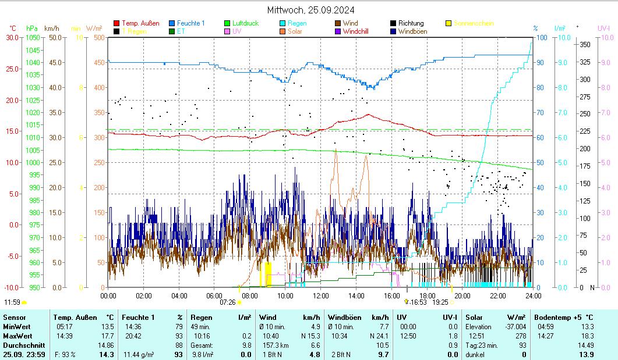Click the down-arrow marker before 16:53
This screenshot has width=618, height=360.
(407, 302)
